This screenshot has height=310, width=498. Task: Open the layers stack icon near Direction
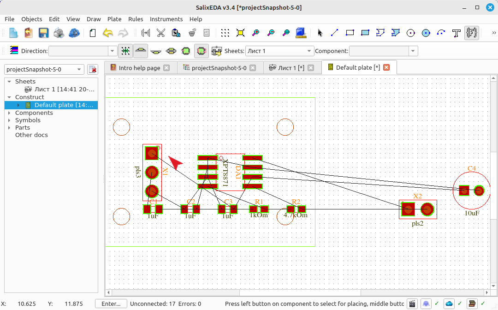click(14, 50)
